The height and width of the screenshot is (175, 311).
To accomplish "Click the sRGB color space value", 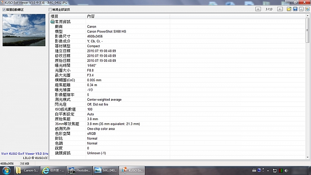I will (x=91, y=134).
